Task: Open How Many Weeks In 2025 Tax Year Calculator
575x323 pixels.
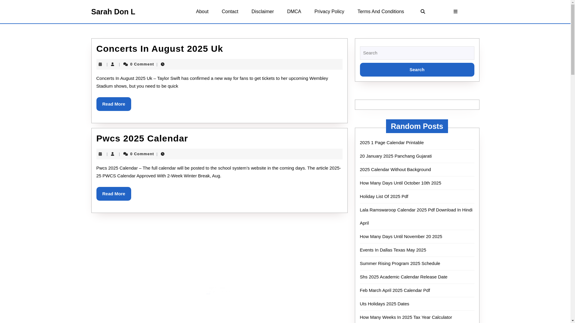Action: (x=406, y=317)
